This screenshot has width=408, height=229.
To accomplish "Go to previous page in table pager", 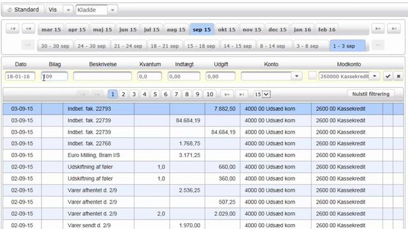I will 97,94.
